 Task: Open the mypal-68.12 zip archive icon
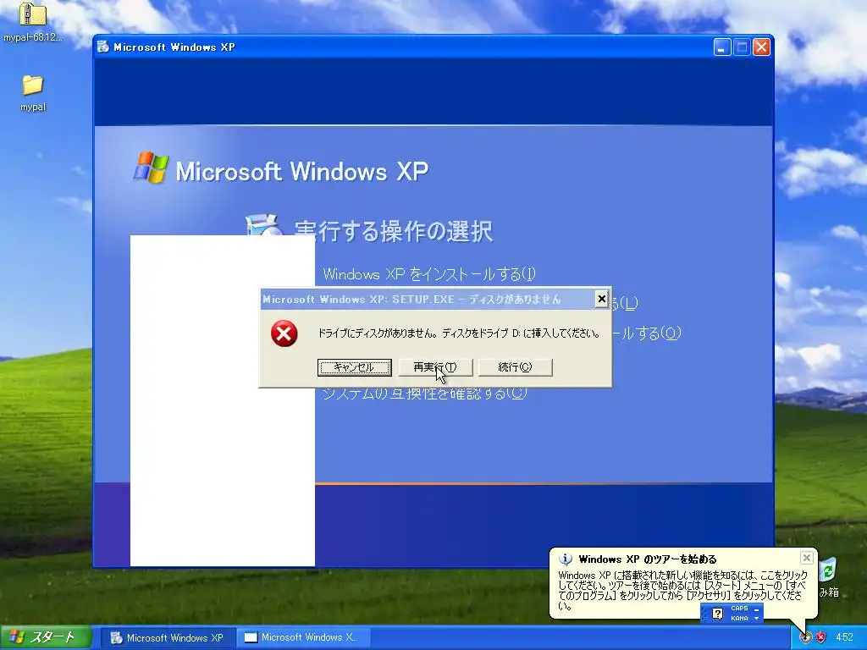tap(33, 15)
